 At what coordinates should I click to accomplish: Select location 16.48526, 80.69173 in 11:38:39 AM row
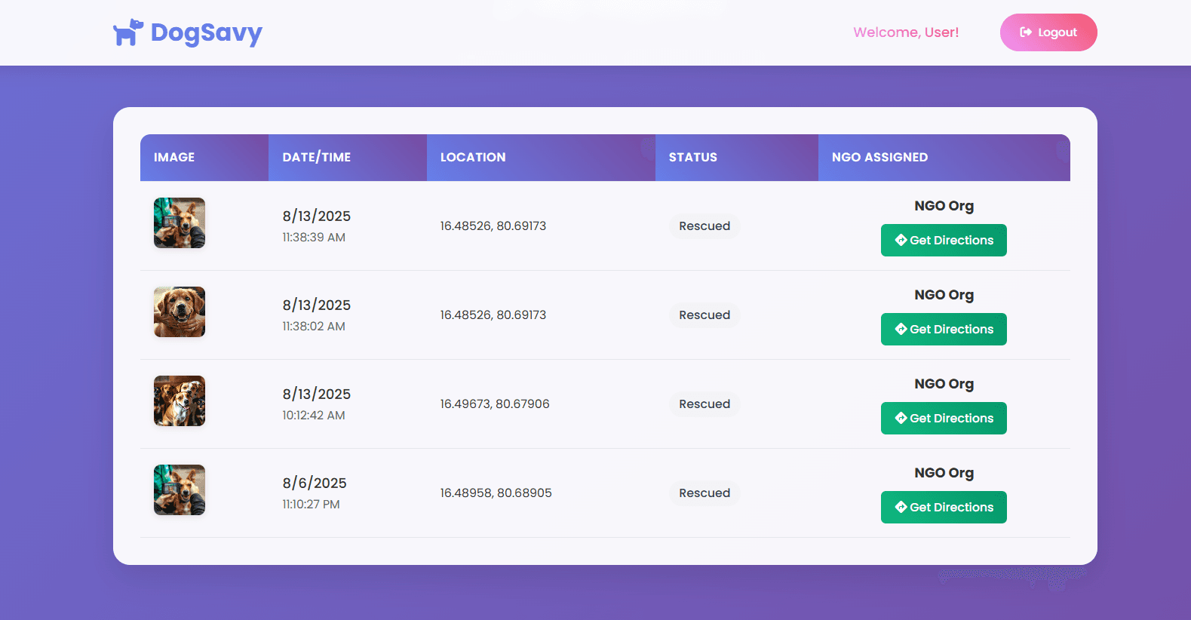493,226
